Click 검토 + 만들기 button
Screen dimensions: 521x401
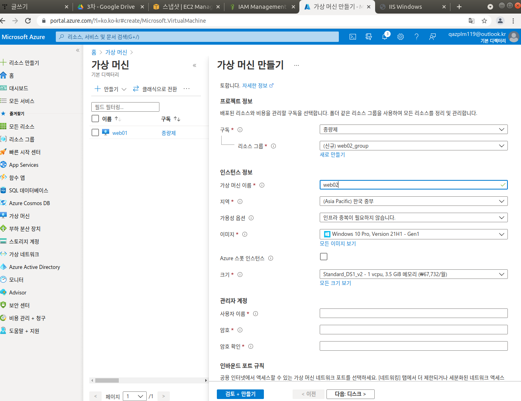coord(240,394)
